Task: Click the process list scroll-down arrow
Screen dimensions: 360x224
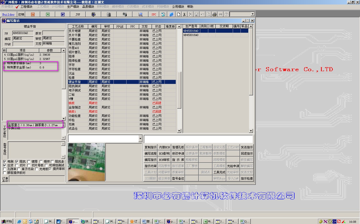Action: pos(179,131)
